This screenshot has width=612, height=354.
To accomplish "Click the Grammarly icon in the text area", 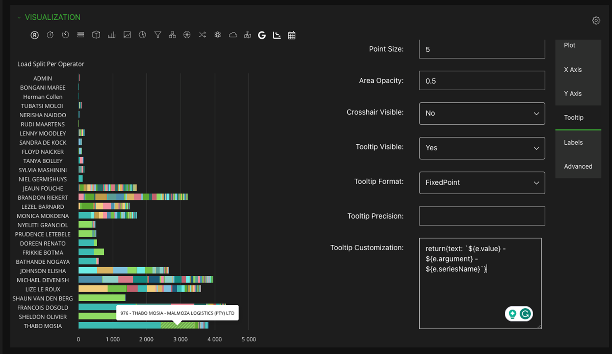I will pos(525,314).
